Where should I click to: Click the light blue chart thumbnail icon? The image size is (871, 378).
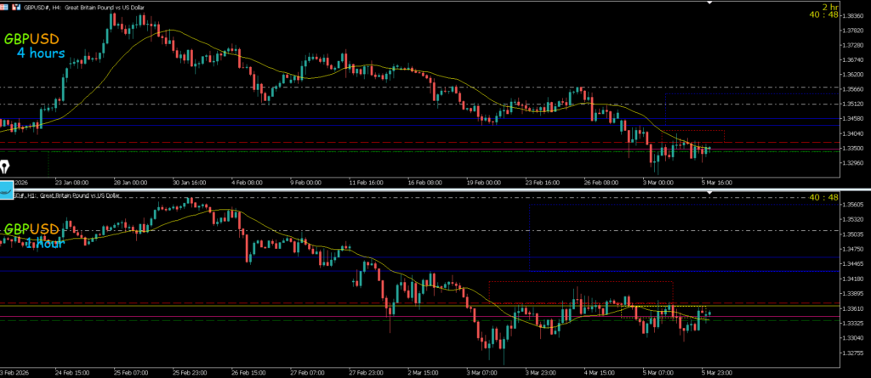point(5,189)
